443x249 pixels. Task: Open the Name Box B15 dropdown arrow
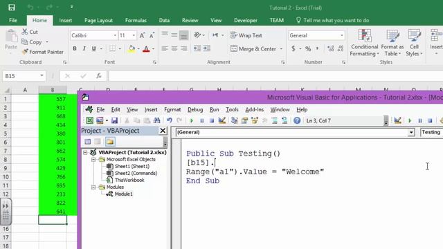(42, 75)
